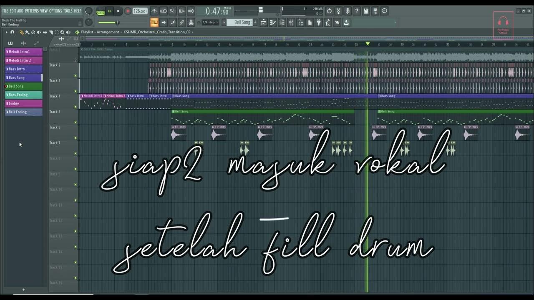Click the 126.000 tempo field

[140, 12]
